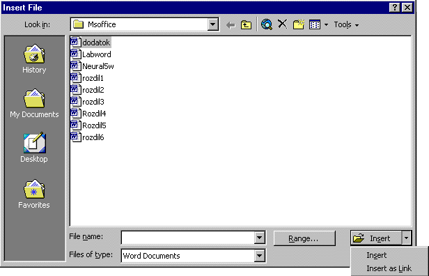This screenshot has width=429, height=276.
Task: Click the Back arrow icon
Action: click(231, 25)
